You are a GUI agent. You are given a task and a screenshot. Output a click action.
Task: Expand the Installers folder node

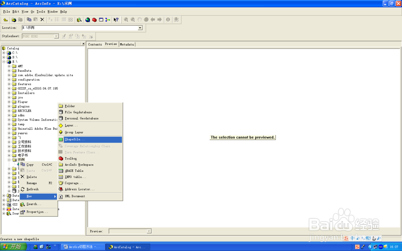[9, 93]
